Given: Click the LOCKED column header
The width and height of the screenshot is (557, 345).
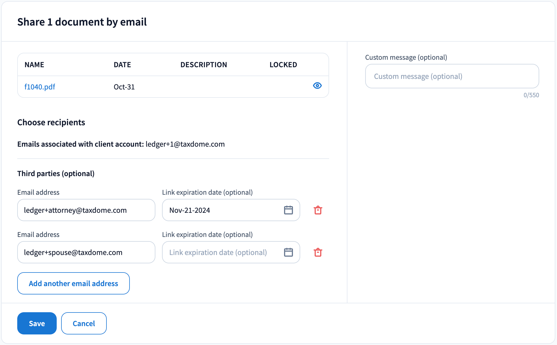Looking at the screenshot, I should pyautogui.click(x=283, y=65).
